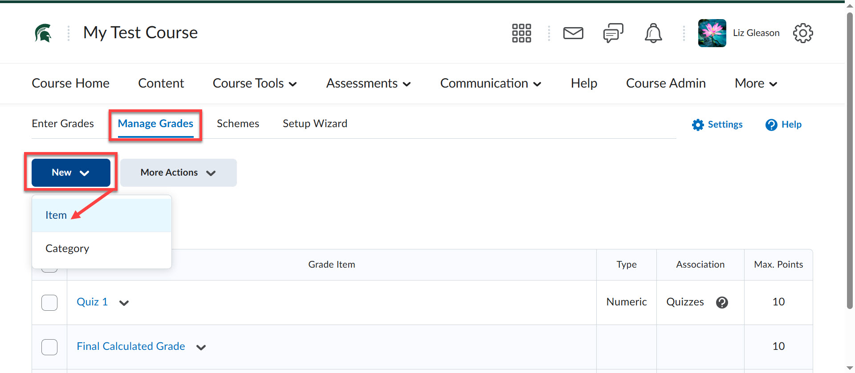Choose Item from the New menu
This screenshot has width=855, height=373.
point(56,215)
